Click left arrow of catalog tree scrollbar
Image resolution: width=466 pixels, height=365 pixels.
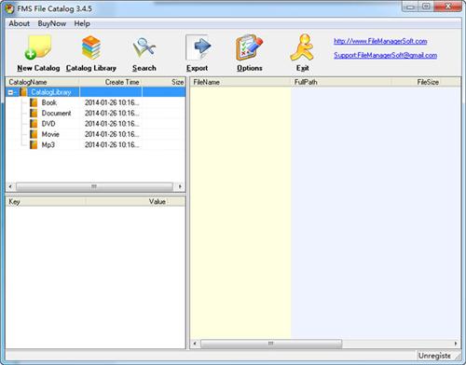pyautogui.click(x=10, y=186)
